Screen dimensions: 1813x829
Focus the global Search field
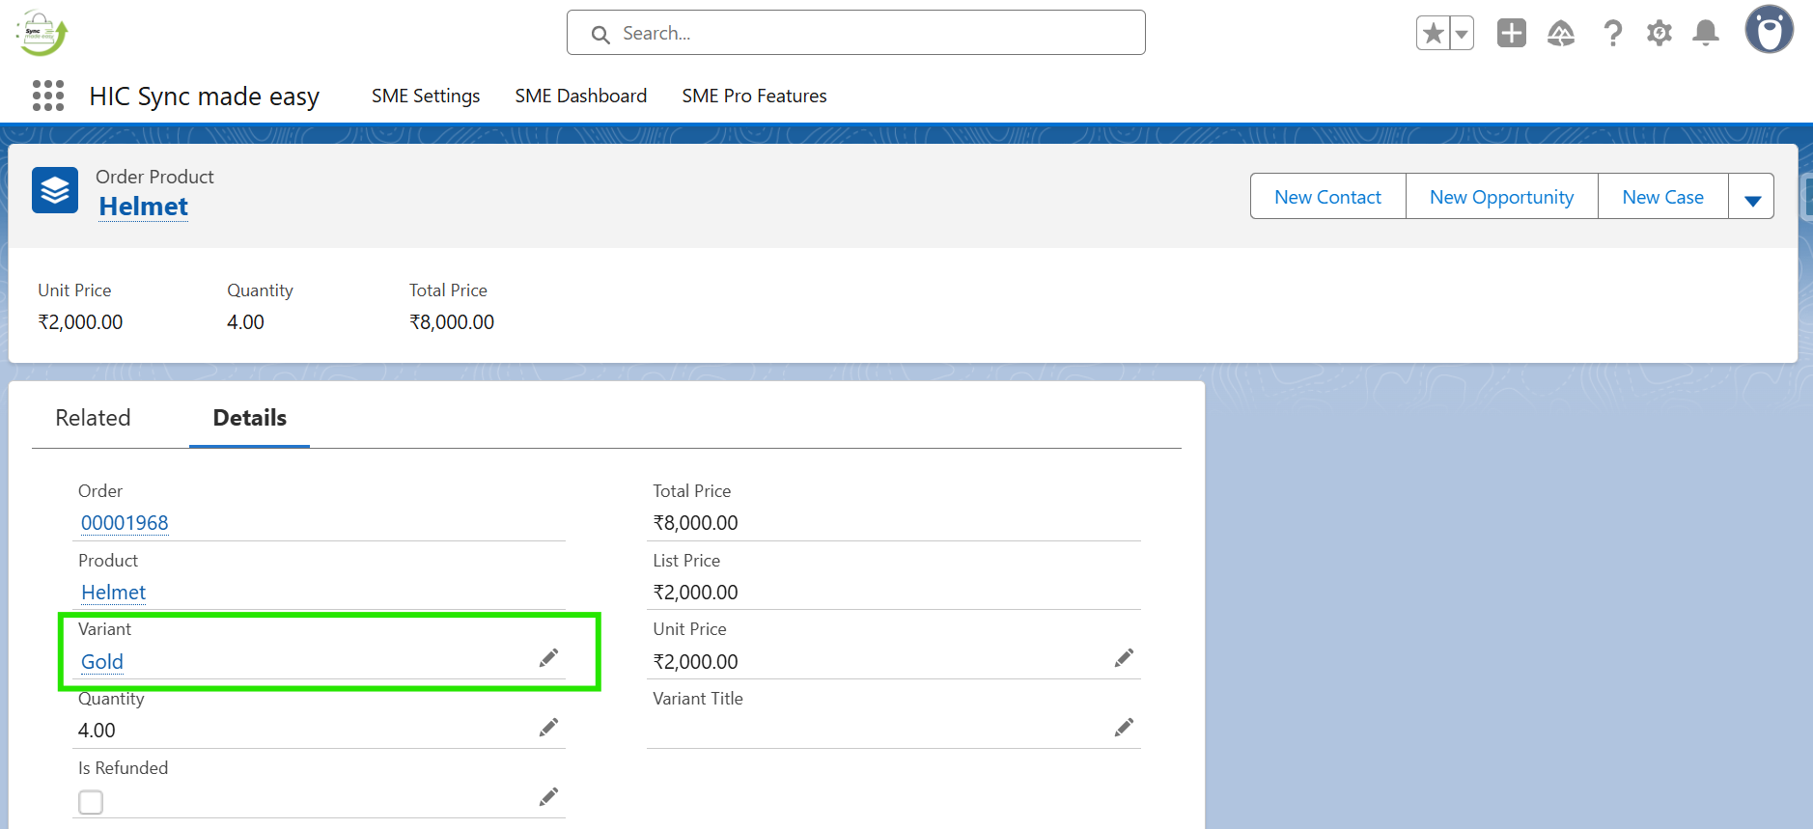coord(855,33)
